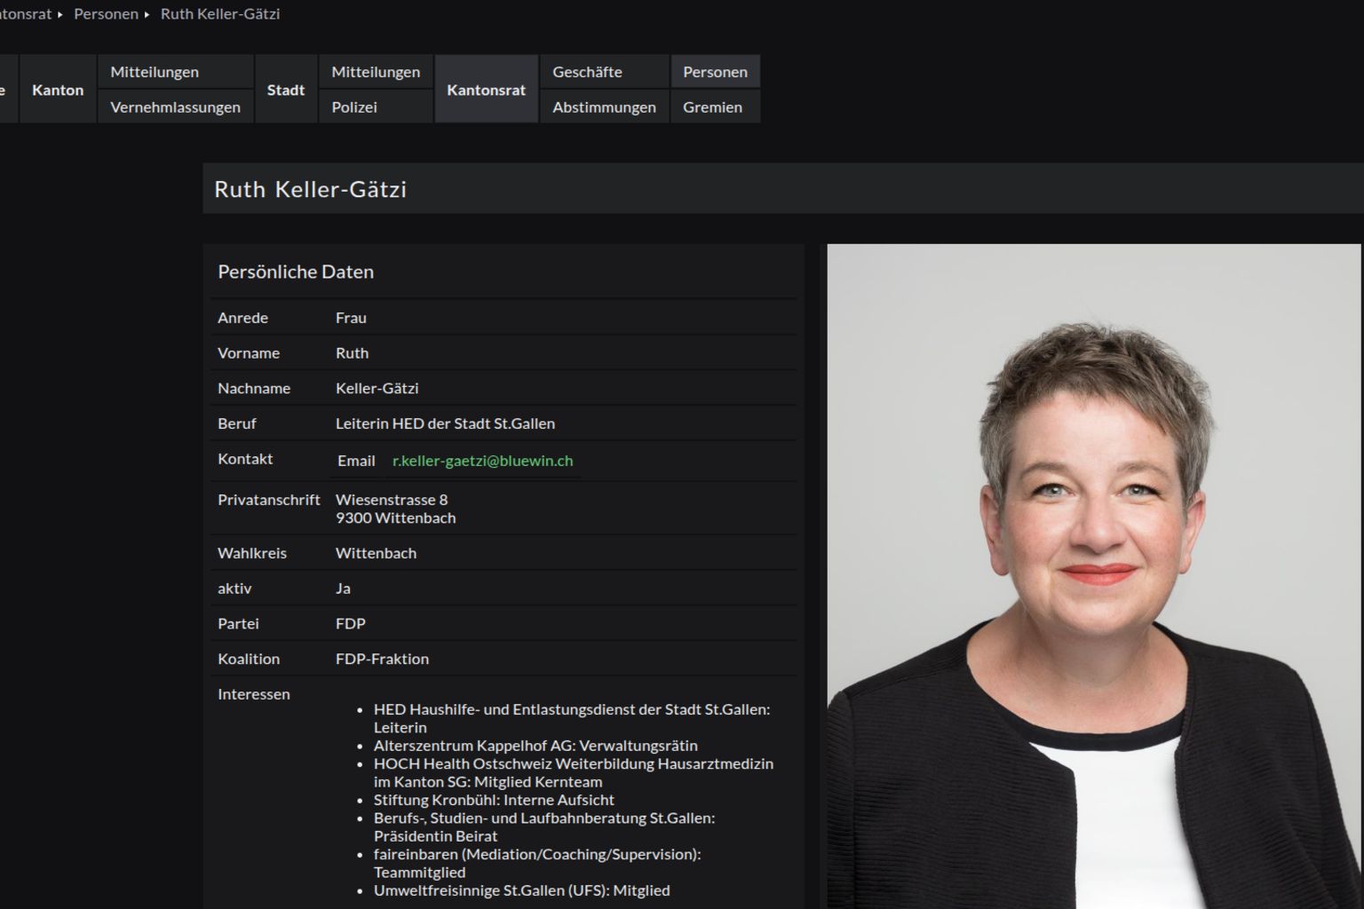The height and width of the screenshot is (909, 1364).
Task: Click the Persönliche Daten section title
Action: tap(296, 272)
